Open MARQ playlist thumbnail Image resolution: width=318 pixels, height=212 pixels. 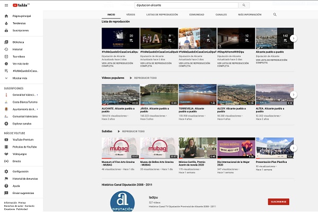point(159,38)
